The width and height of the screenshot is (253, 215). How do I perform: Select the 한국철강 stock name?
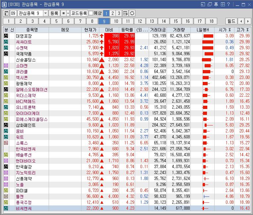coord(24,166)
